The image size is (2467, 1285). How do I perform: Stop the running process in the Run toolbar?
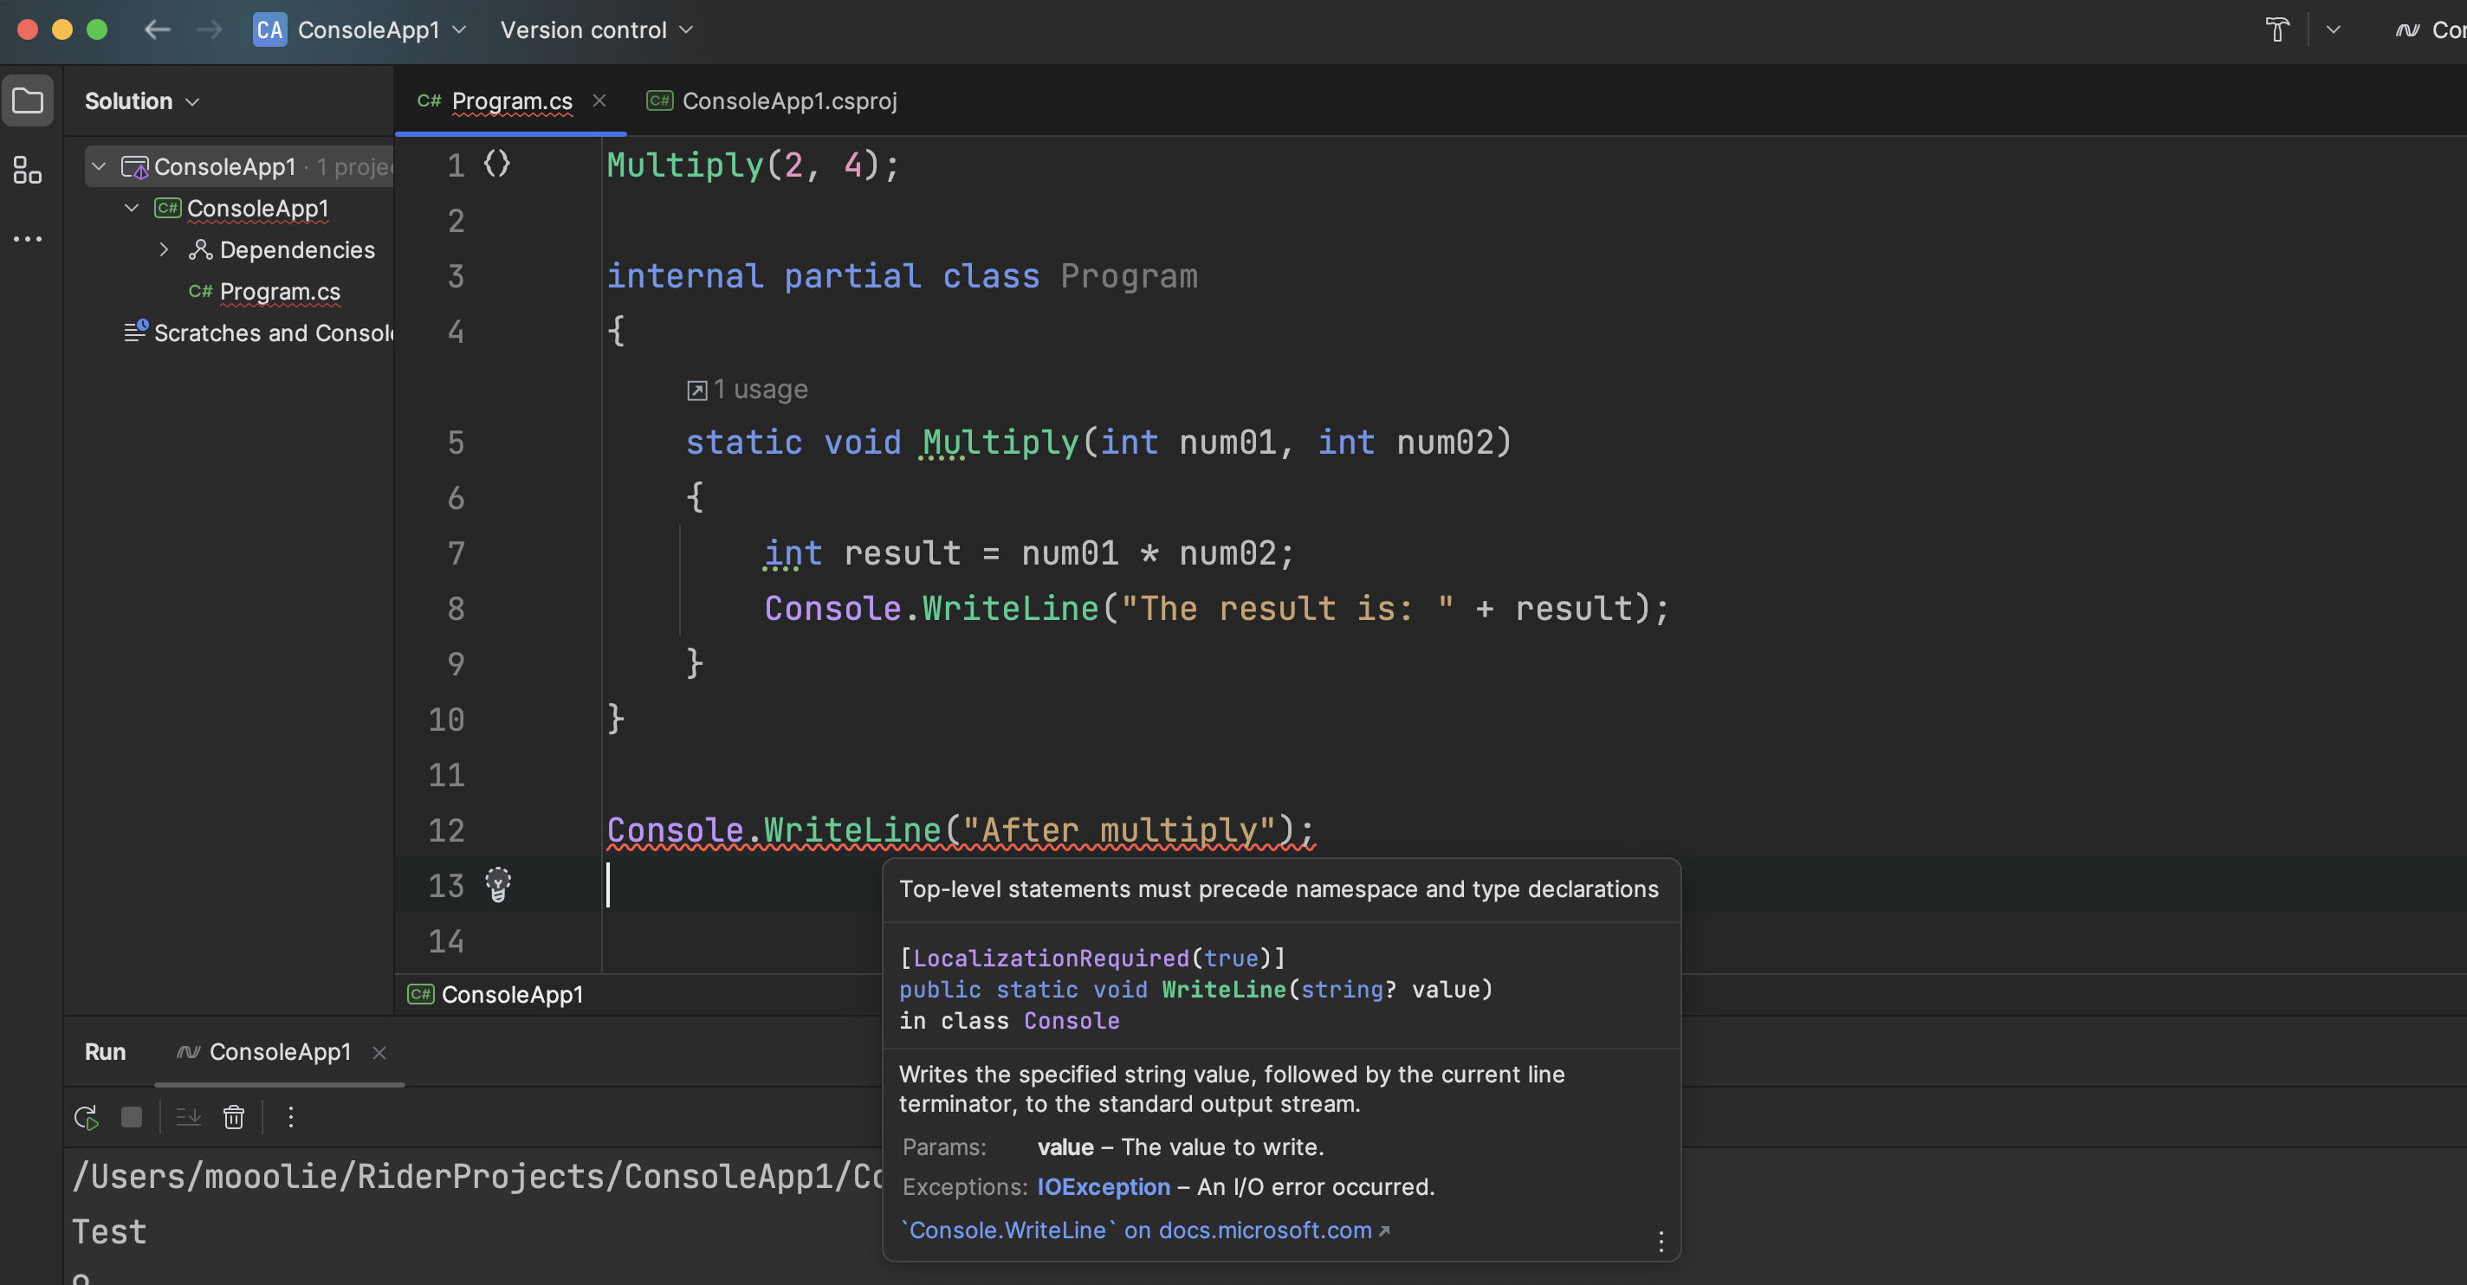[x=131, y=1116]
